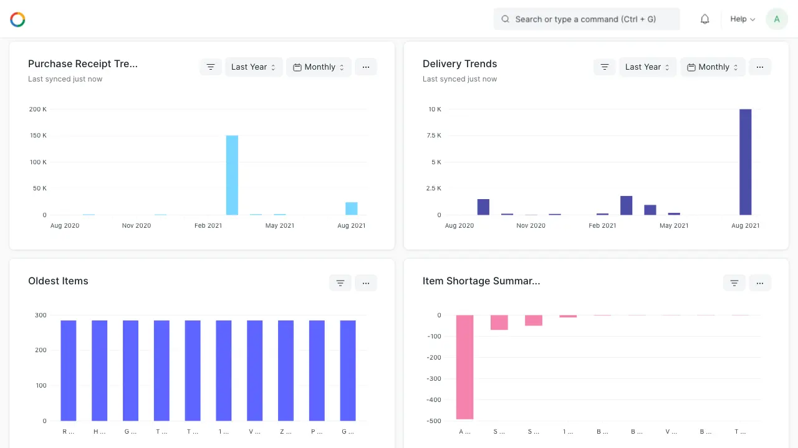Open the options menu on Purchase Receipt Trends
Screen dimensions: 798x448
coord(366,67)
